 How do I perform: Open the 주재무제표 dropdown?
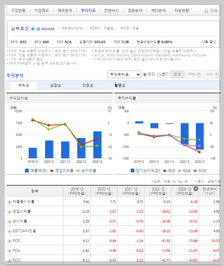pos(124,74)
